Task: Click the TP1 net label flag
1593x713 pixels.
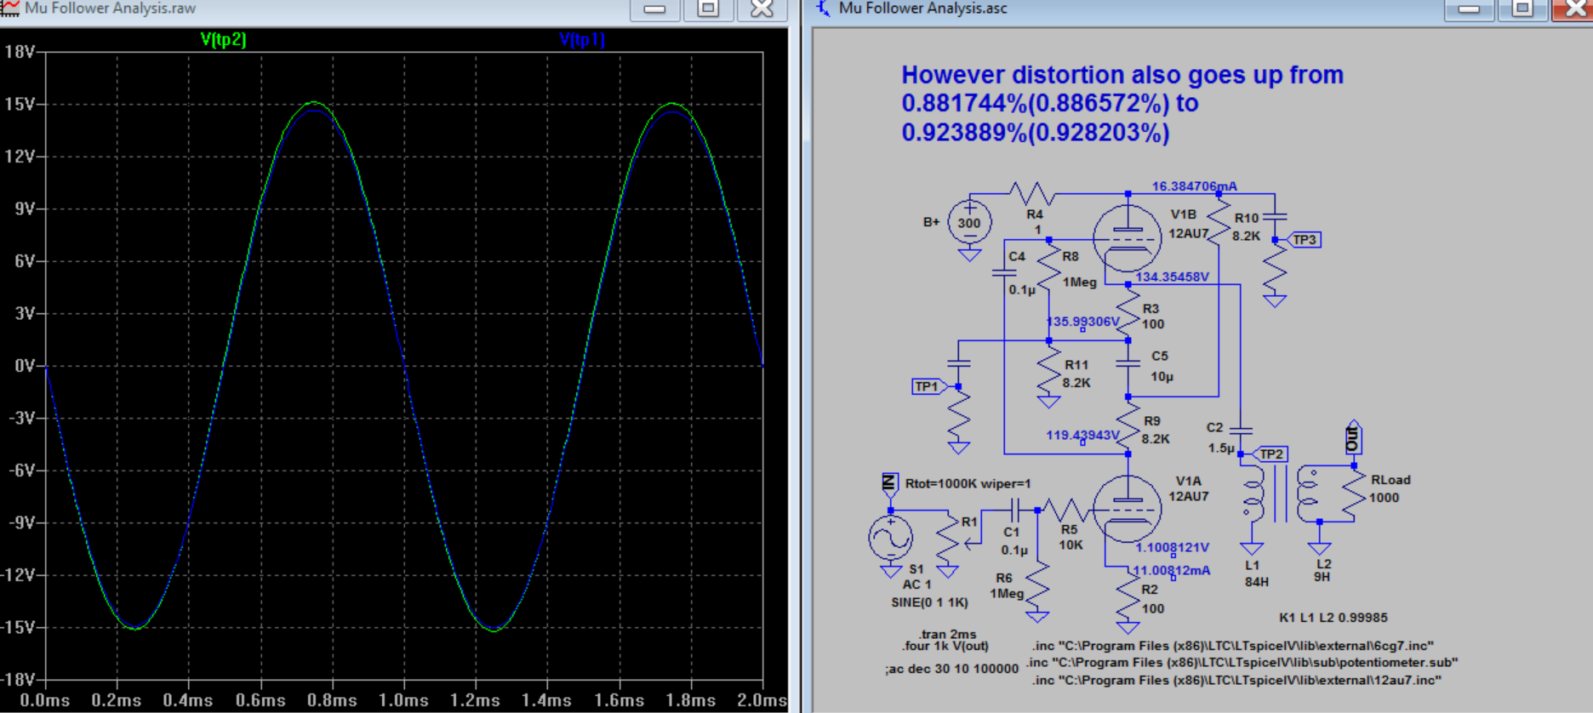Action: point(929,386)
